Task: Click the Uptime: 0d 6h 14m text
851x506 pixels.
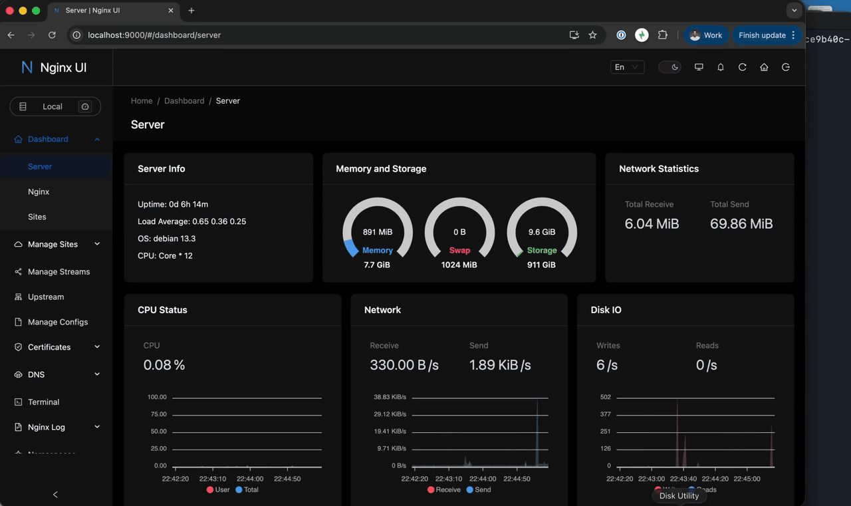Action: click(173, 204)
